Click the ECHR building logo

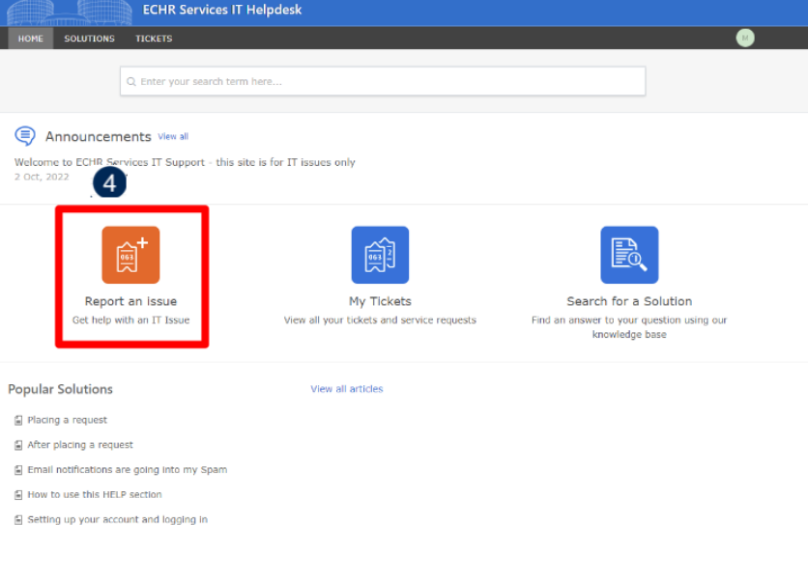click(x=69, y=13)
